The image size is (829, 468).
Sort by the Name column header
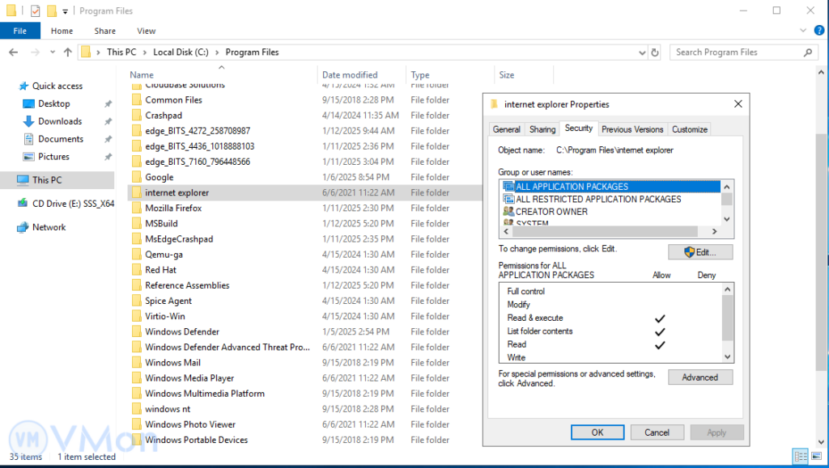click(142, 75)
